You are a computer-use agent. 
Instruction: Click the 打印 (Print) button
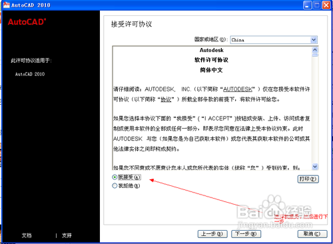[308, 179]
